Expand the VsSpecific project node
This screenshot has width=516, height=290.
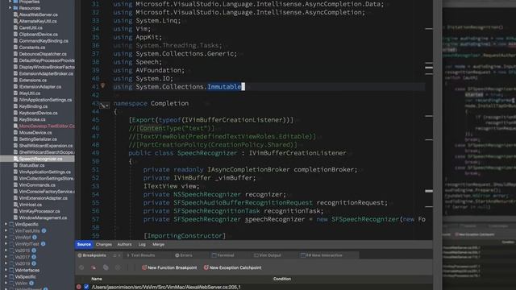[x=6, y=276]
